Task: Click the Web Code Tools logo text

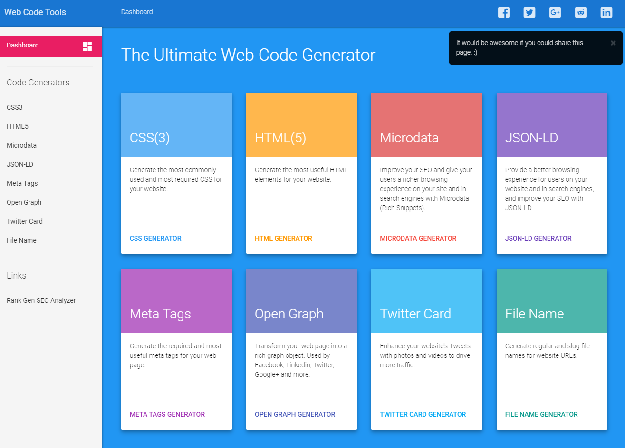Action: click(35, 12)
